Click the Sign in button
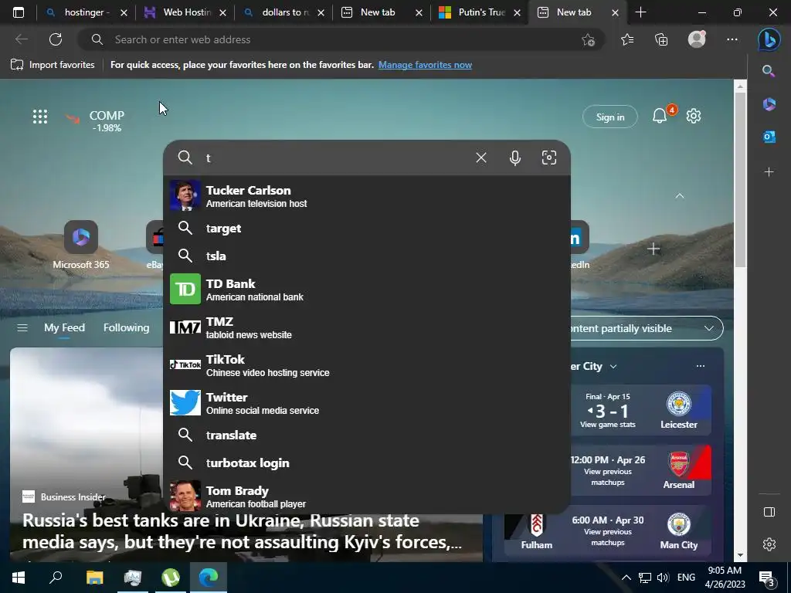Viewport: 791px width, 593px height. [x=610, y=117]
